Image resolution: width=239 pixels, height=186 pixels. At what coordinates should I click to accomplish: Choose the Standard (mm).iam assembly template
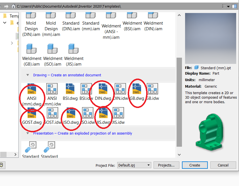click(x=91, y=21)
